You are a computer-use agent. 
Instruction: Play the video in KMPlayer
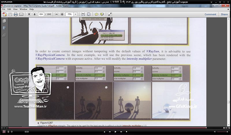[x=115, y=132]
